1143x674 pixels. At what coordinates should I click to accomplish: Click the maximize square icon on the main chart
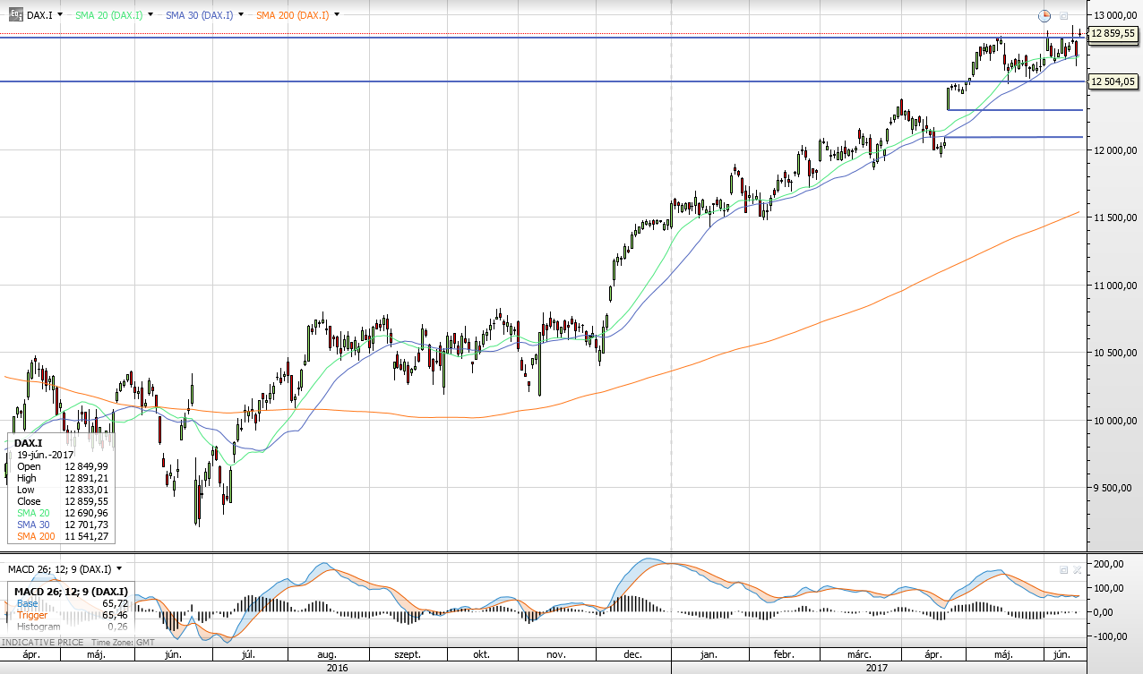(x=1064, y=15)
